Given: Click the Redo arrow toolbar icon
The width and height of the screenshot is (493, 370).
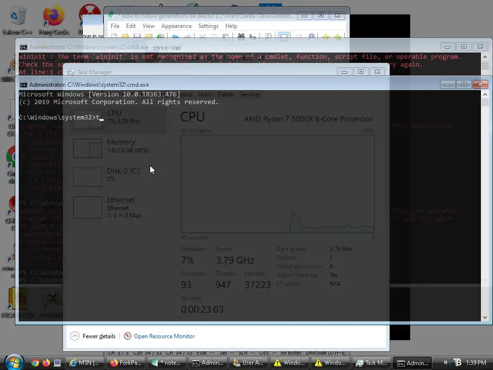Looking at the screenshot, I should 187,37.
